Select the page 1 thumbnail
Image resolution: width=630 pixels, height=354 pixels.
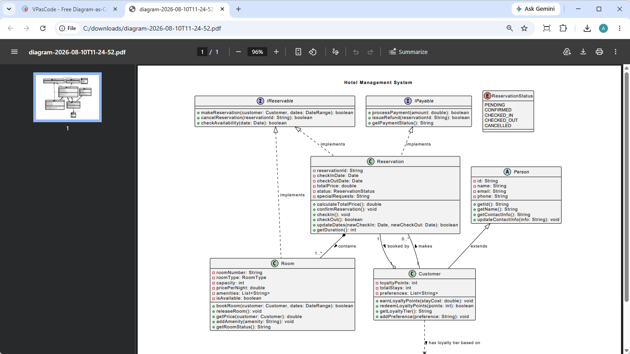click(x=67, y=97)
